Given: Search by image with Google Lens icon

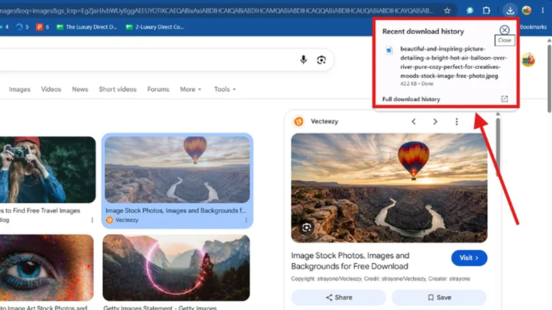Looking at the screenshot, I should tap(321, 60).
